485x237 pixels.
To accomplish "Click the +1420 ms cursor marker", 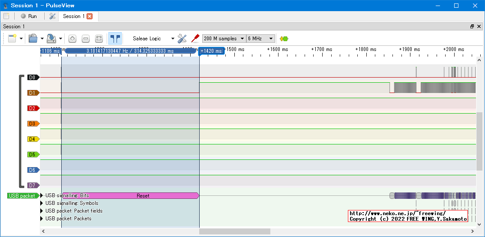I will point(211,51).
